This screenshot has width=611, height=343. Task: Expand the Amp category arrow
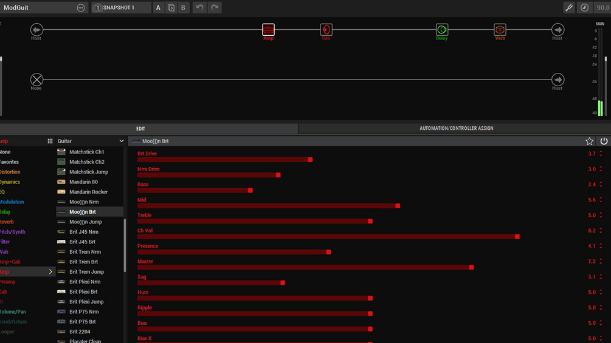tap(50, 272)
